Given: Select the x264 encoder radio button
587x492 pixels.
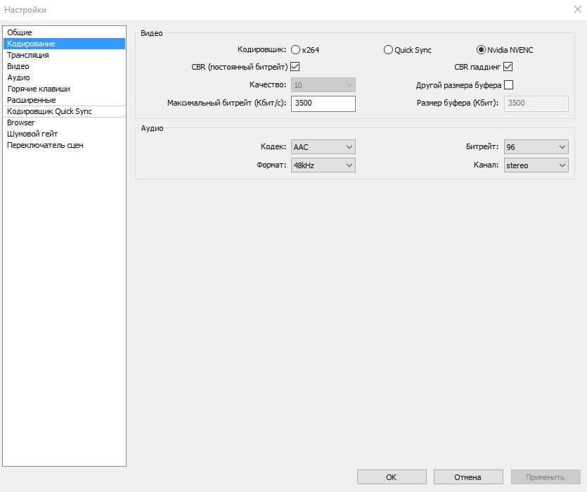Looking at the screenshot, I should pos(295,50).
